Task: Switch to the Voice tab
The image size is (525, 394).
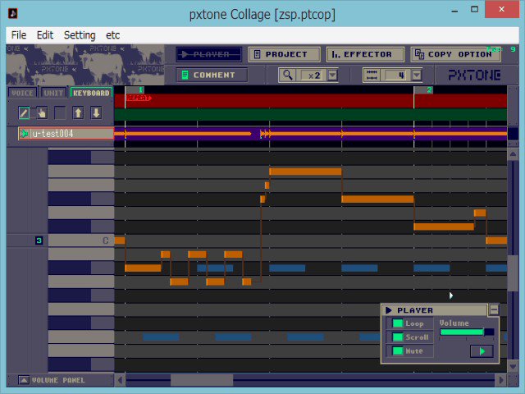Action: click(22, 93)
